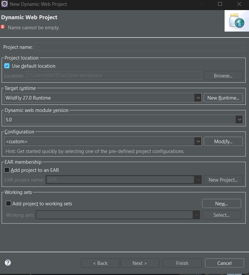The height and width of the screenshot is (275, 249).
Task: Open EAR project name dropdown
Action: 198,180
